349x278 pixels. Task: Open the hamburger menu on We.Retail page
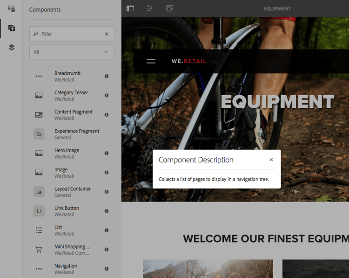[151, 61]
